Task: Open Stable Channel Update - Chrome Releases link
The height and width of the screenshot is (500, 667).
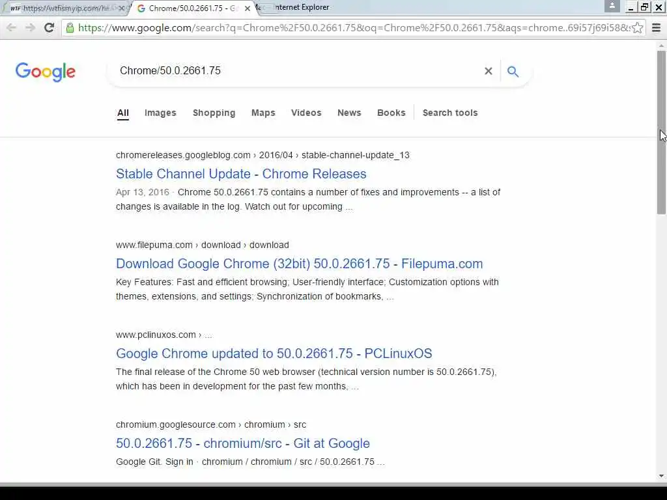Action: point(241,174)
